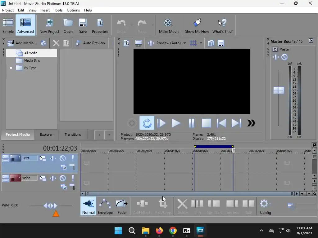Open overlays grid dropdown arrow
318x238 pixels.
pos(201,43)
